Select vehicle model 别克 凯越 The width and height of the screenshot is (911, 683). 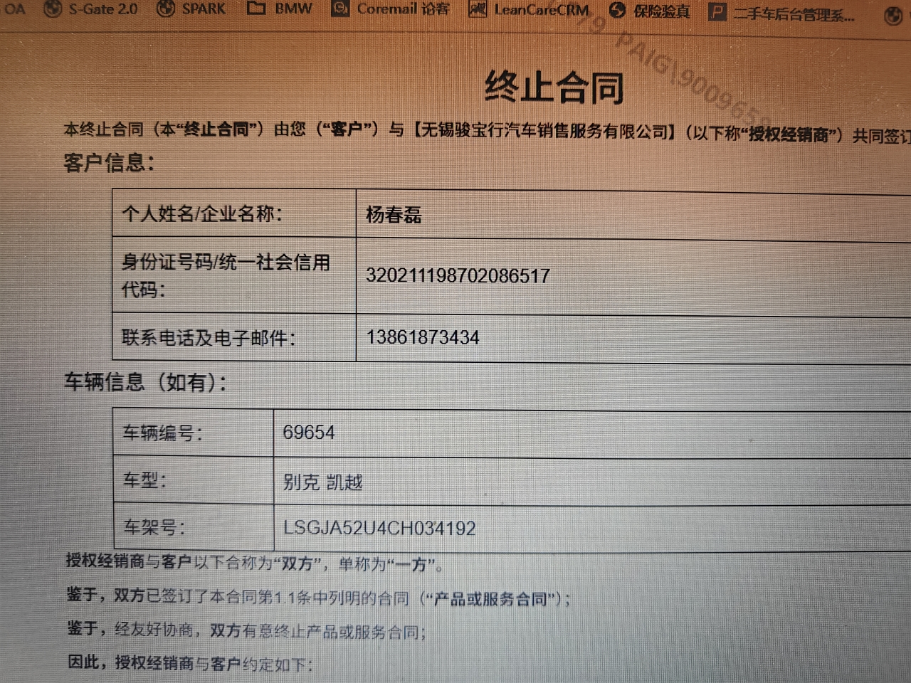(x=322, y=482)
